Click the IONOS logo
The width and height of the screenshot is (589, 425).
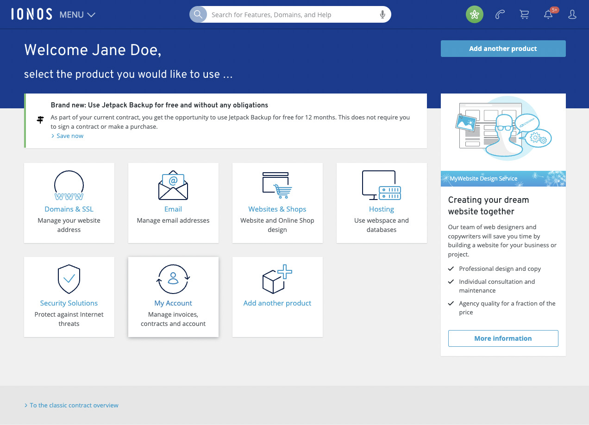tap(31, 14)
